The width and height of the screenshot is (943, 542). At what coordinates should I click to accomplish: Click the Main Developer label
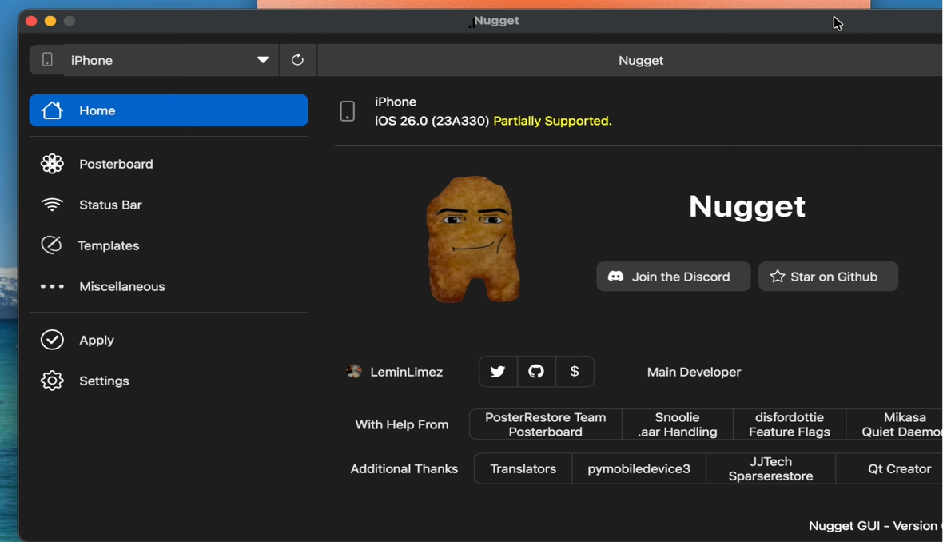[694, 372]
